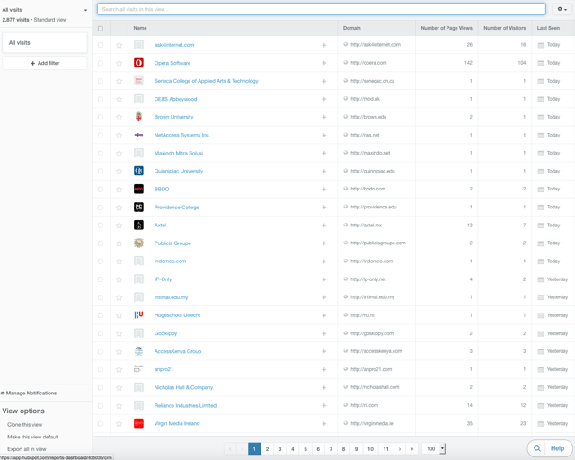Click Clone this view

pos(25,424)
